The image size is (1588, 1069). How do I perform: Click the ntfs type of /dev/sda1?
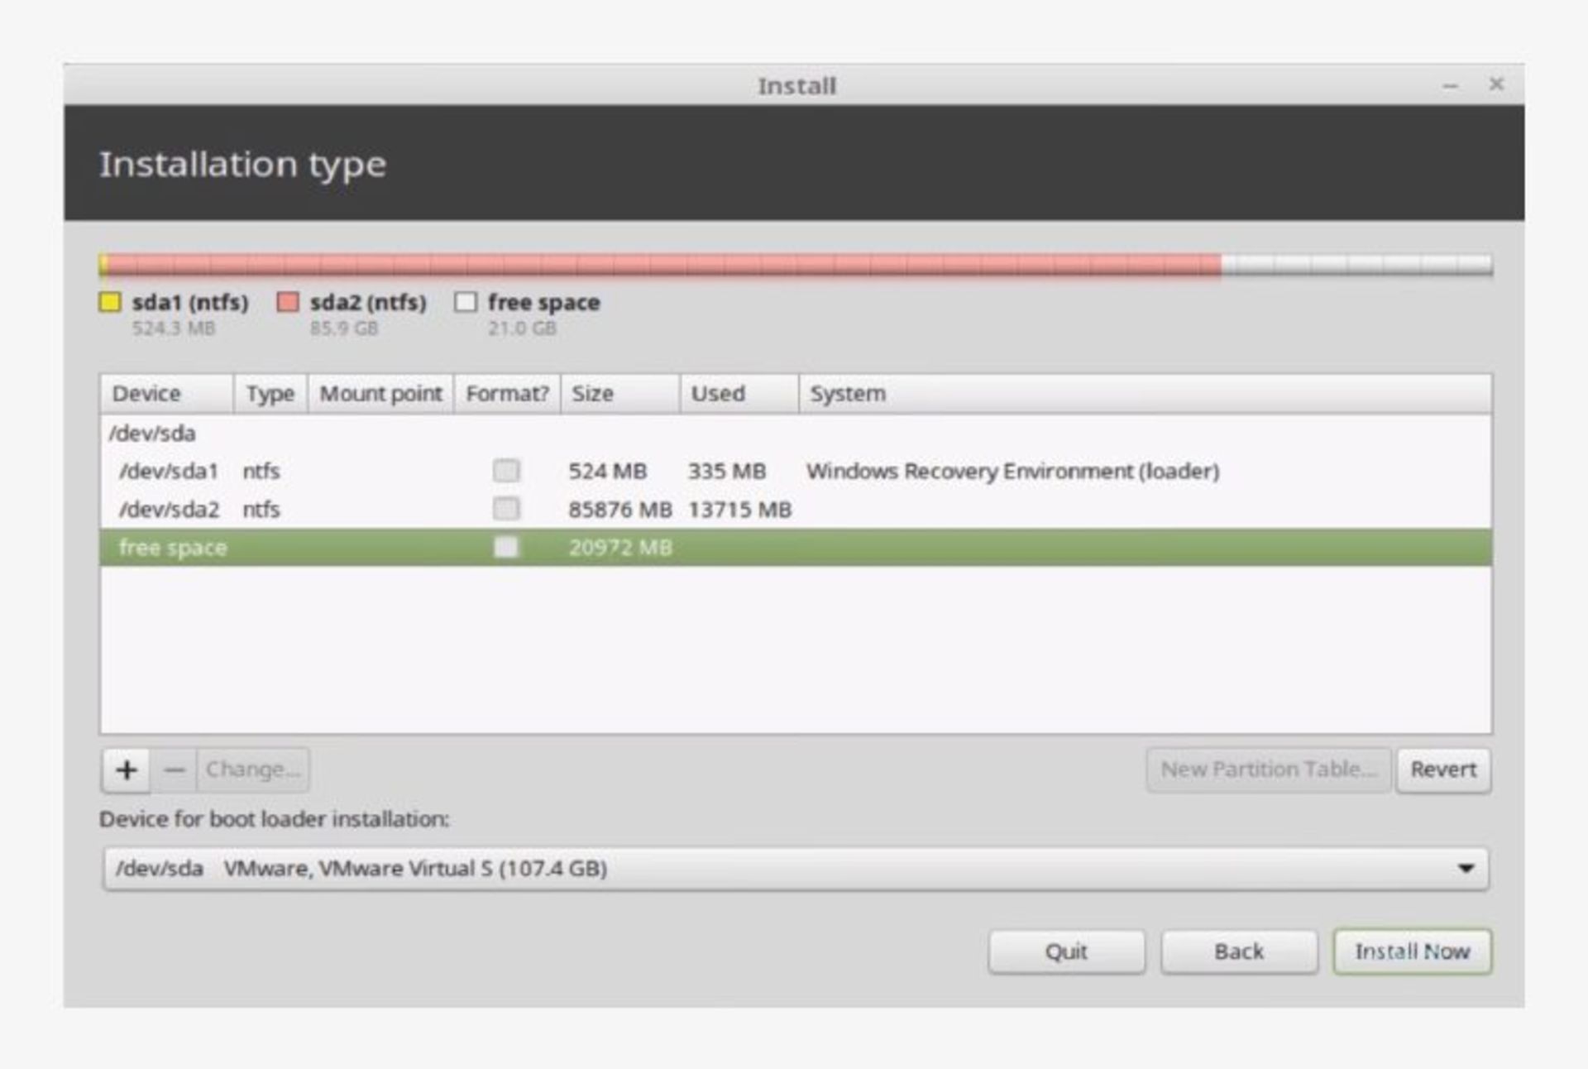click(x=261, y=472)
